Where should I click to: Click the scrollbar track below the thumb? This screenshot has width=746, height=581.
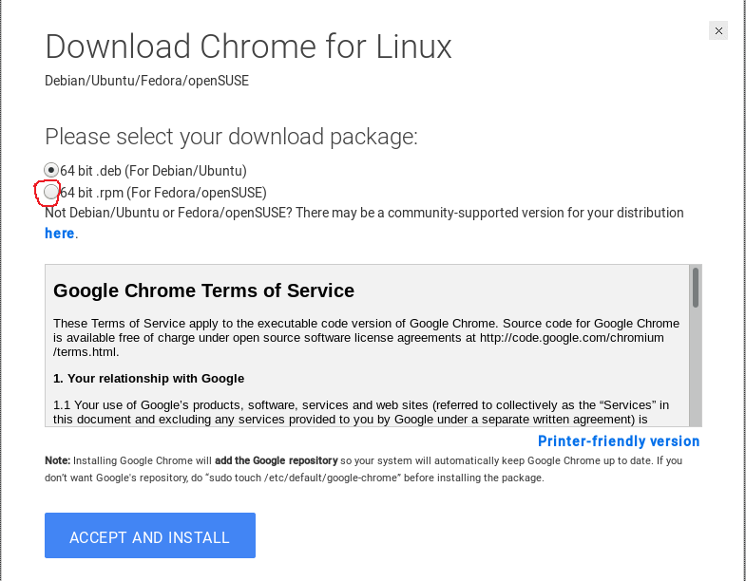696,367
